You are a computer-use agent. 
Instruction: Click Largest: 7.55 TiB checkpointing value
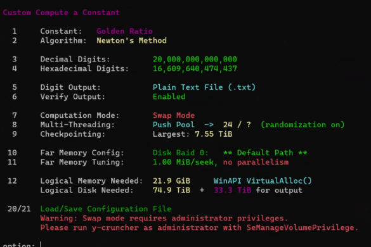pyautogui.click(x=192, y=134)
